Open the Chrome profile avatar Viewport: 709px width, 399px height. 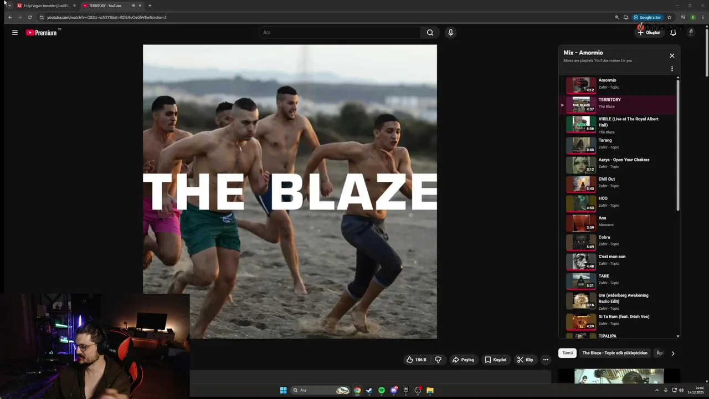coord(692,17)
